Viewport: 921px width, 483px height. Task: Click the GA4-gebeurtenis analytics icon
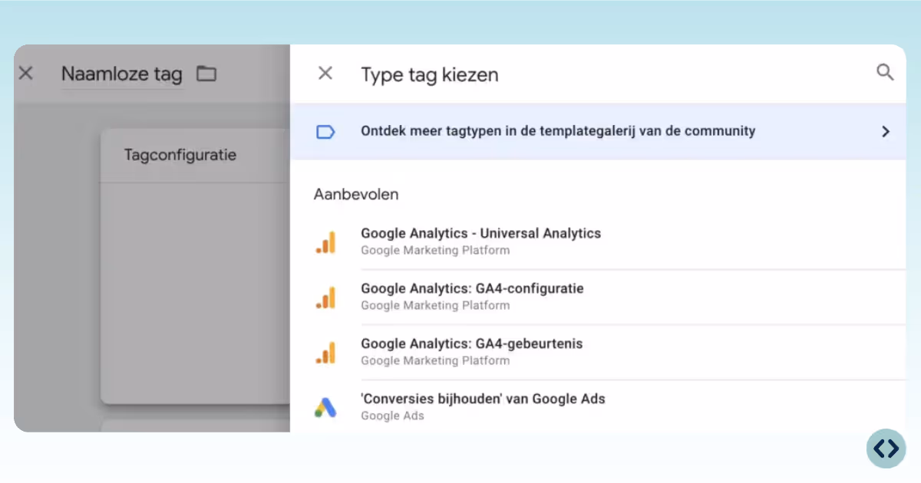326,353
